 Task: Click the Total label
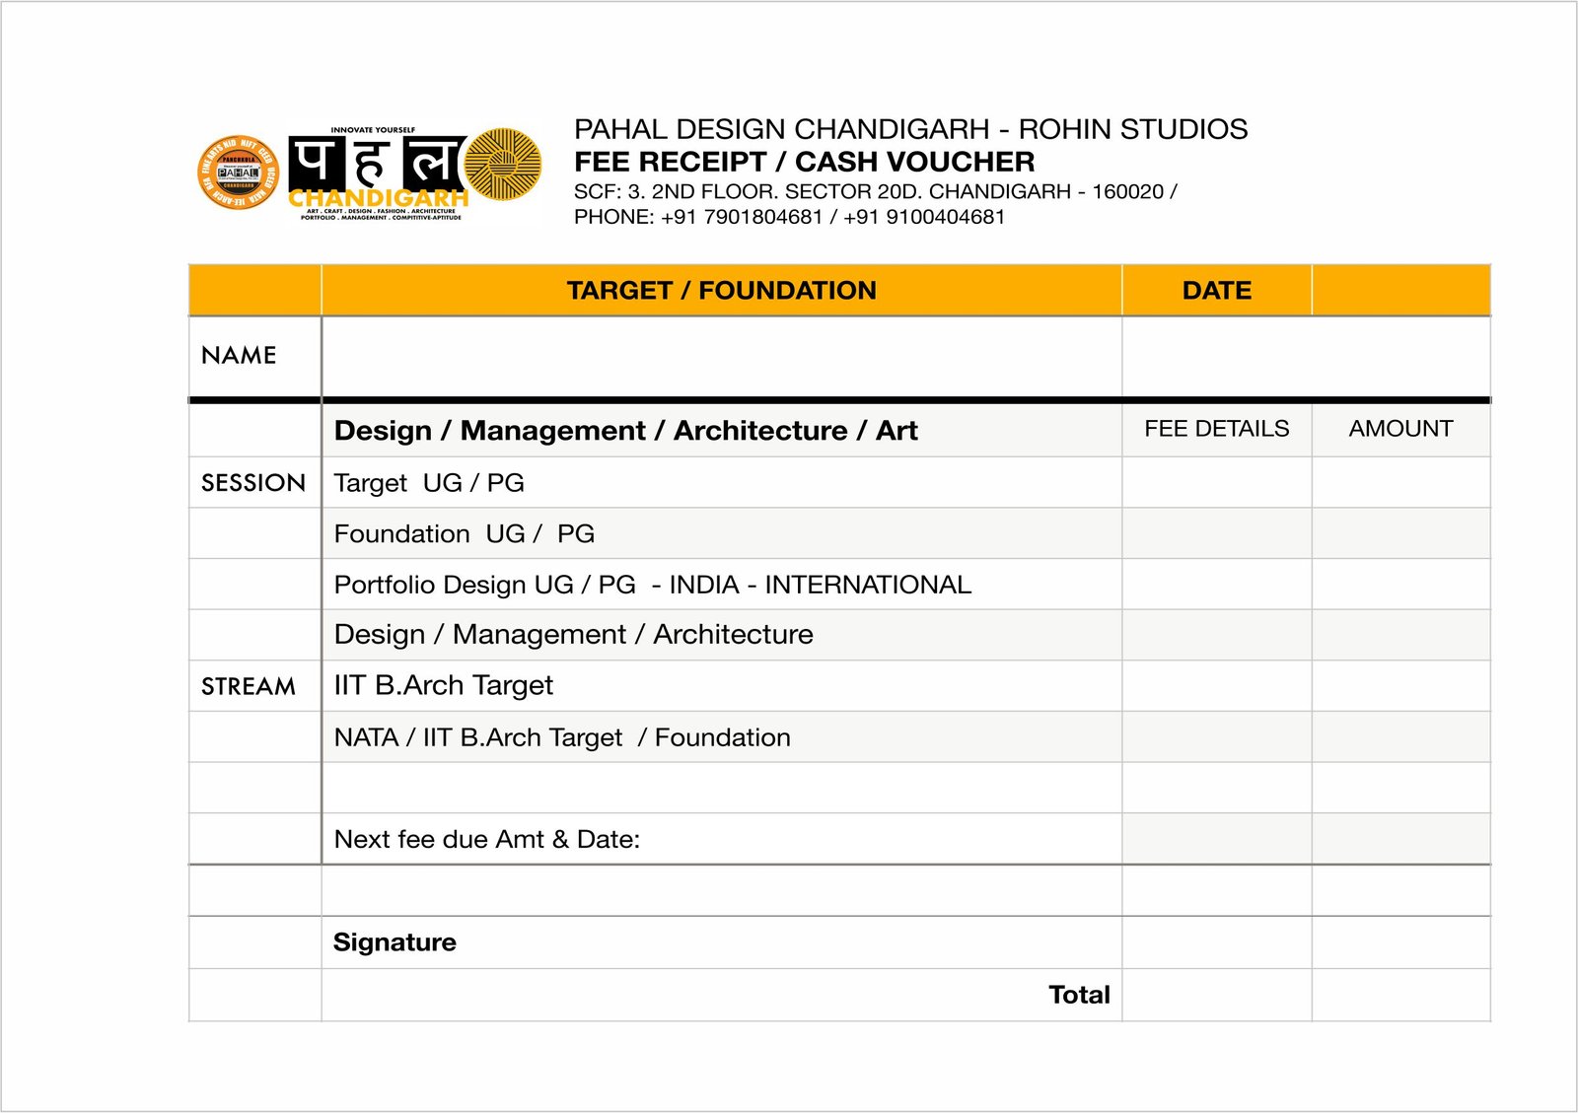point(1079,995)
